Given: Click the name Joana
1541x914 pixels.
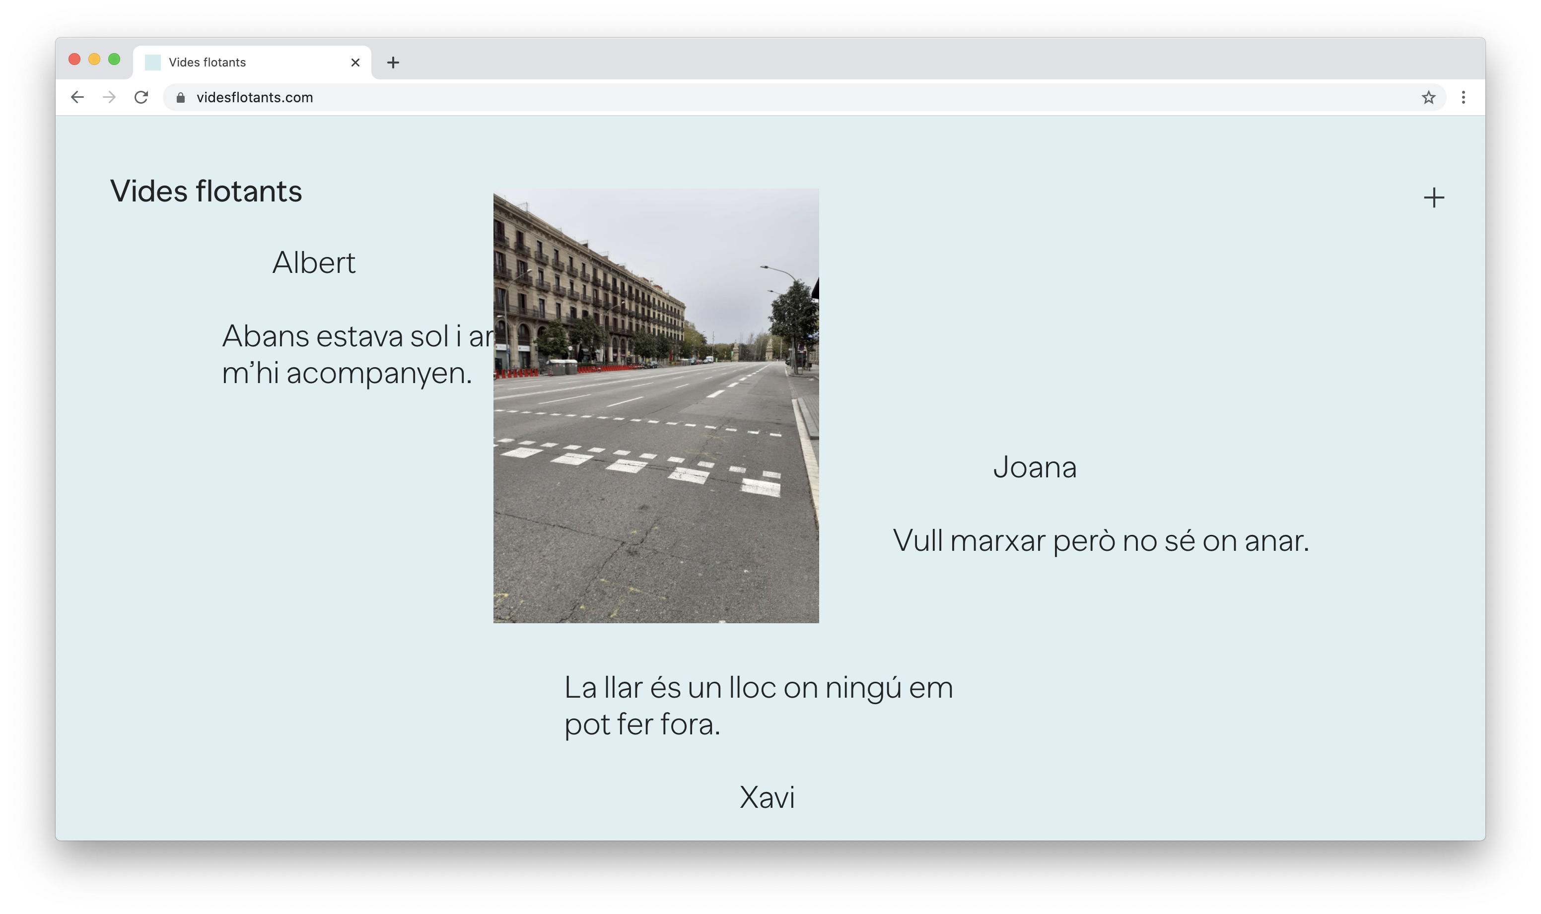Looking at the screenshot, I should pyautogui.click(x=1034, y=467).
